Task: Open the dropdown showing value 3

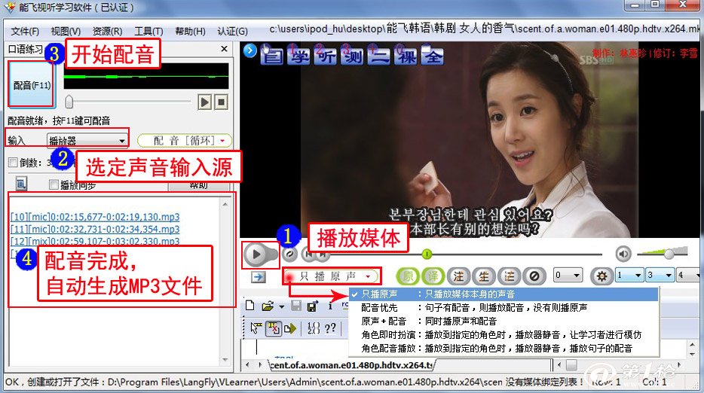Action: coord(660,275)
